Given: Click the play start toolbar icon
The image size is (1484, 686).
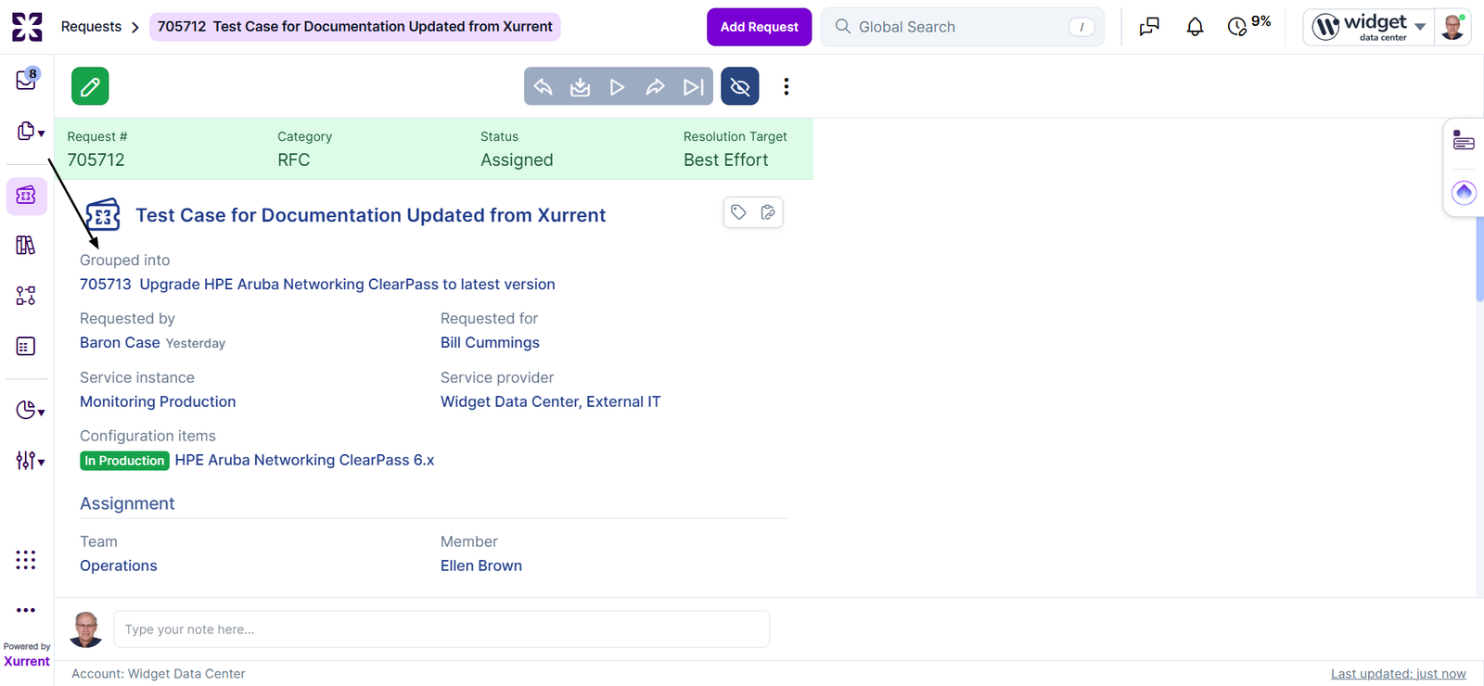Looking at the screenshot, I should [618, 86].
